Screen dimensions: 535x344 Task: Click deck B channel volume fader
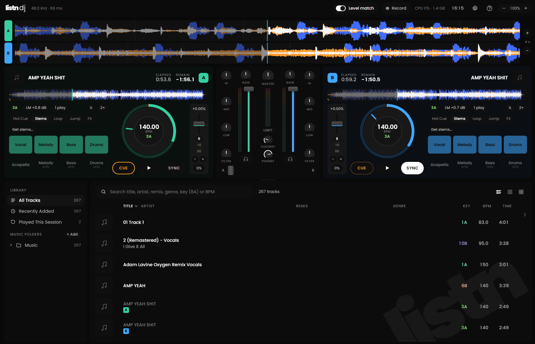[x=293, y=89]
